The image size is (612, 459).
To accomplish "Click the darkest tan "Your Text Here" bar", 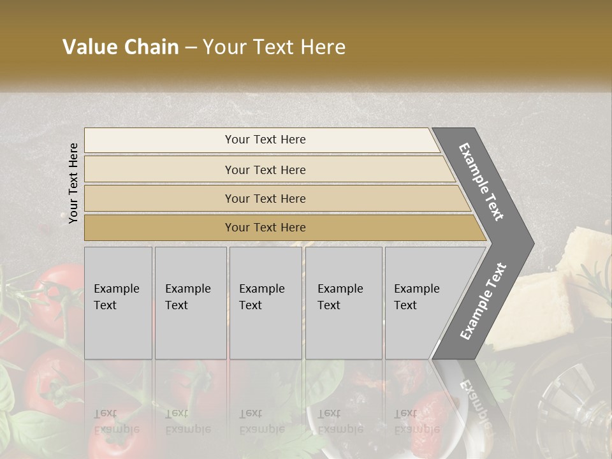I will click(265, 228).
